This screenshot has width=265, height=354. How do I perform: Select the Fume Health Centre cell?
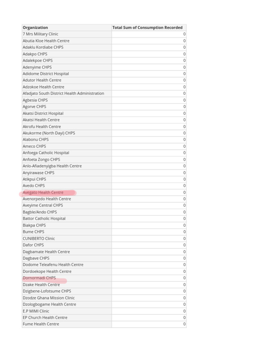click(x=67, y=324)
